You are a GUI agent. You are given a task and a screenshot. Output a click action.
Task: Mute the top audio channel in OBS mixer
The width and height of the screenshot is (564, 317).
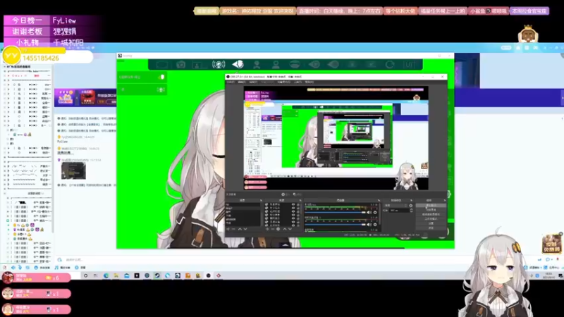point(369,213)
